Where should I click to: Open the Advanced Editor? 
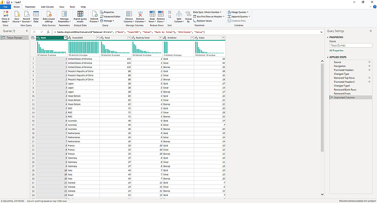(112, 17)
